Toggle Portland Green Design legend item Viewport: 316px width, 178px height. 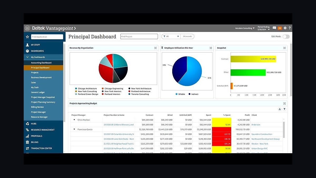point(86,94)
